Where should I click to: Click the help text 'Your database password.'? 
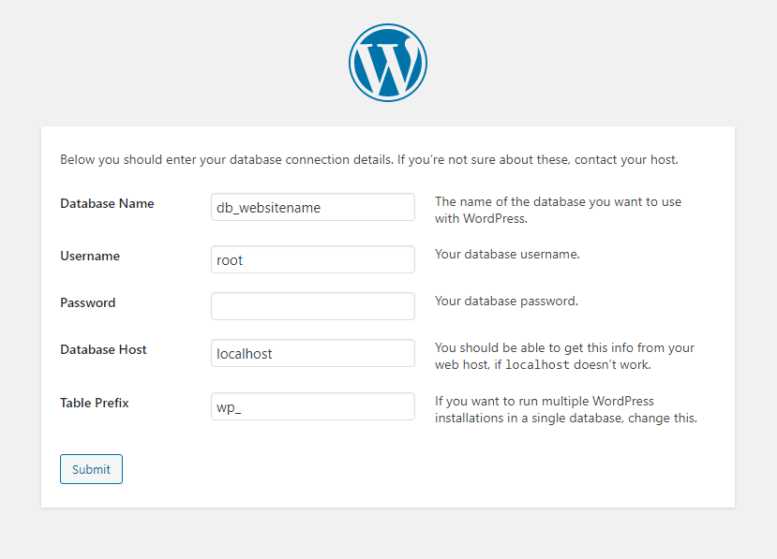click(x=506, y=302)
